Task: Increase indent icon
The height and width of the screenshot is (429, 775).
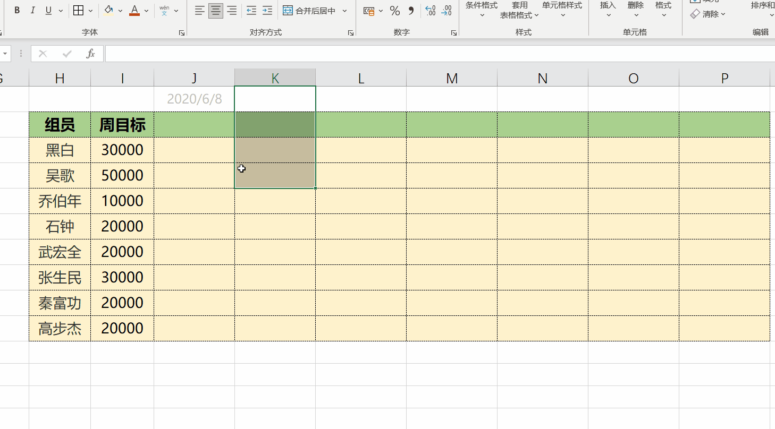Action: point(267,11)
